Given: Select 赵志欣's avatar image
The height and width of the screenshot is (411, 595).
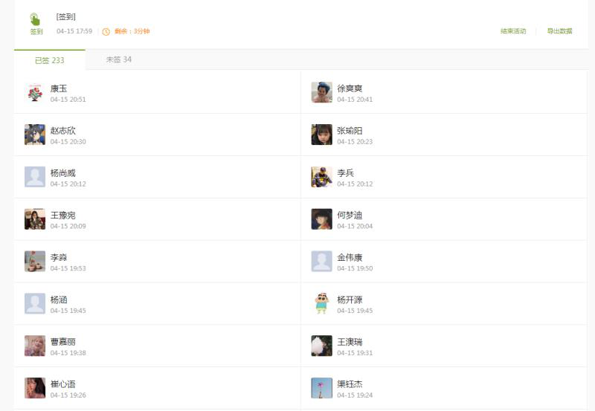Looking at the screenshot, I should [35, 135].
